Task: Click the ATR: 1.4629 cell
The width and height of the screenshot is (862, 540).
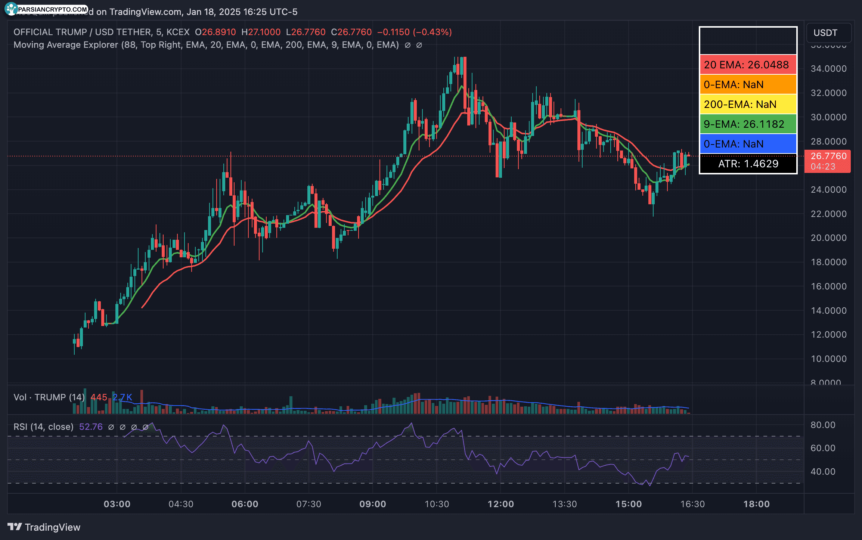Action: coord(748,164)
